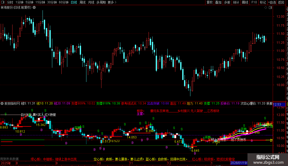The image size is (288, 166).
Task: Click the 线10: 11.20 value
Action: tap(45, 103)
